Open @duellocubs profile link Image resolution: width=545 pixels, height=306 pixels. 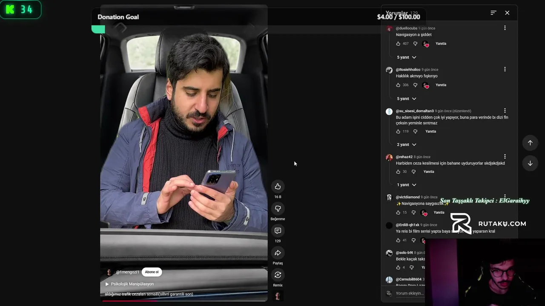point(407,28)
